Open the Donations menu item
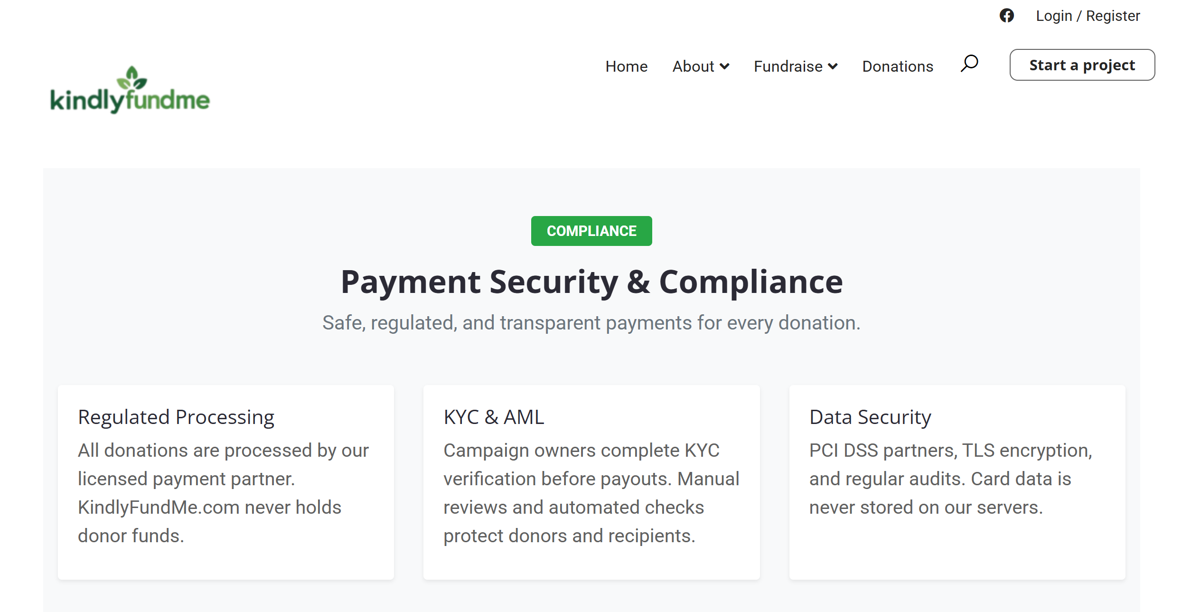The height and width of the screenshot is (612, 1191). [x=898, y=66]
